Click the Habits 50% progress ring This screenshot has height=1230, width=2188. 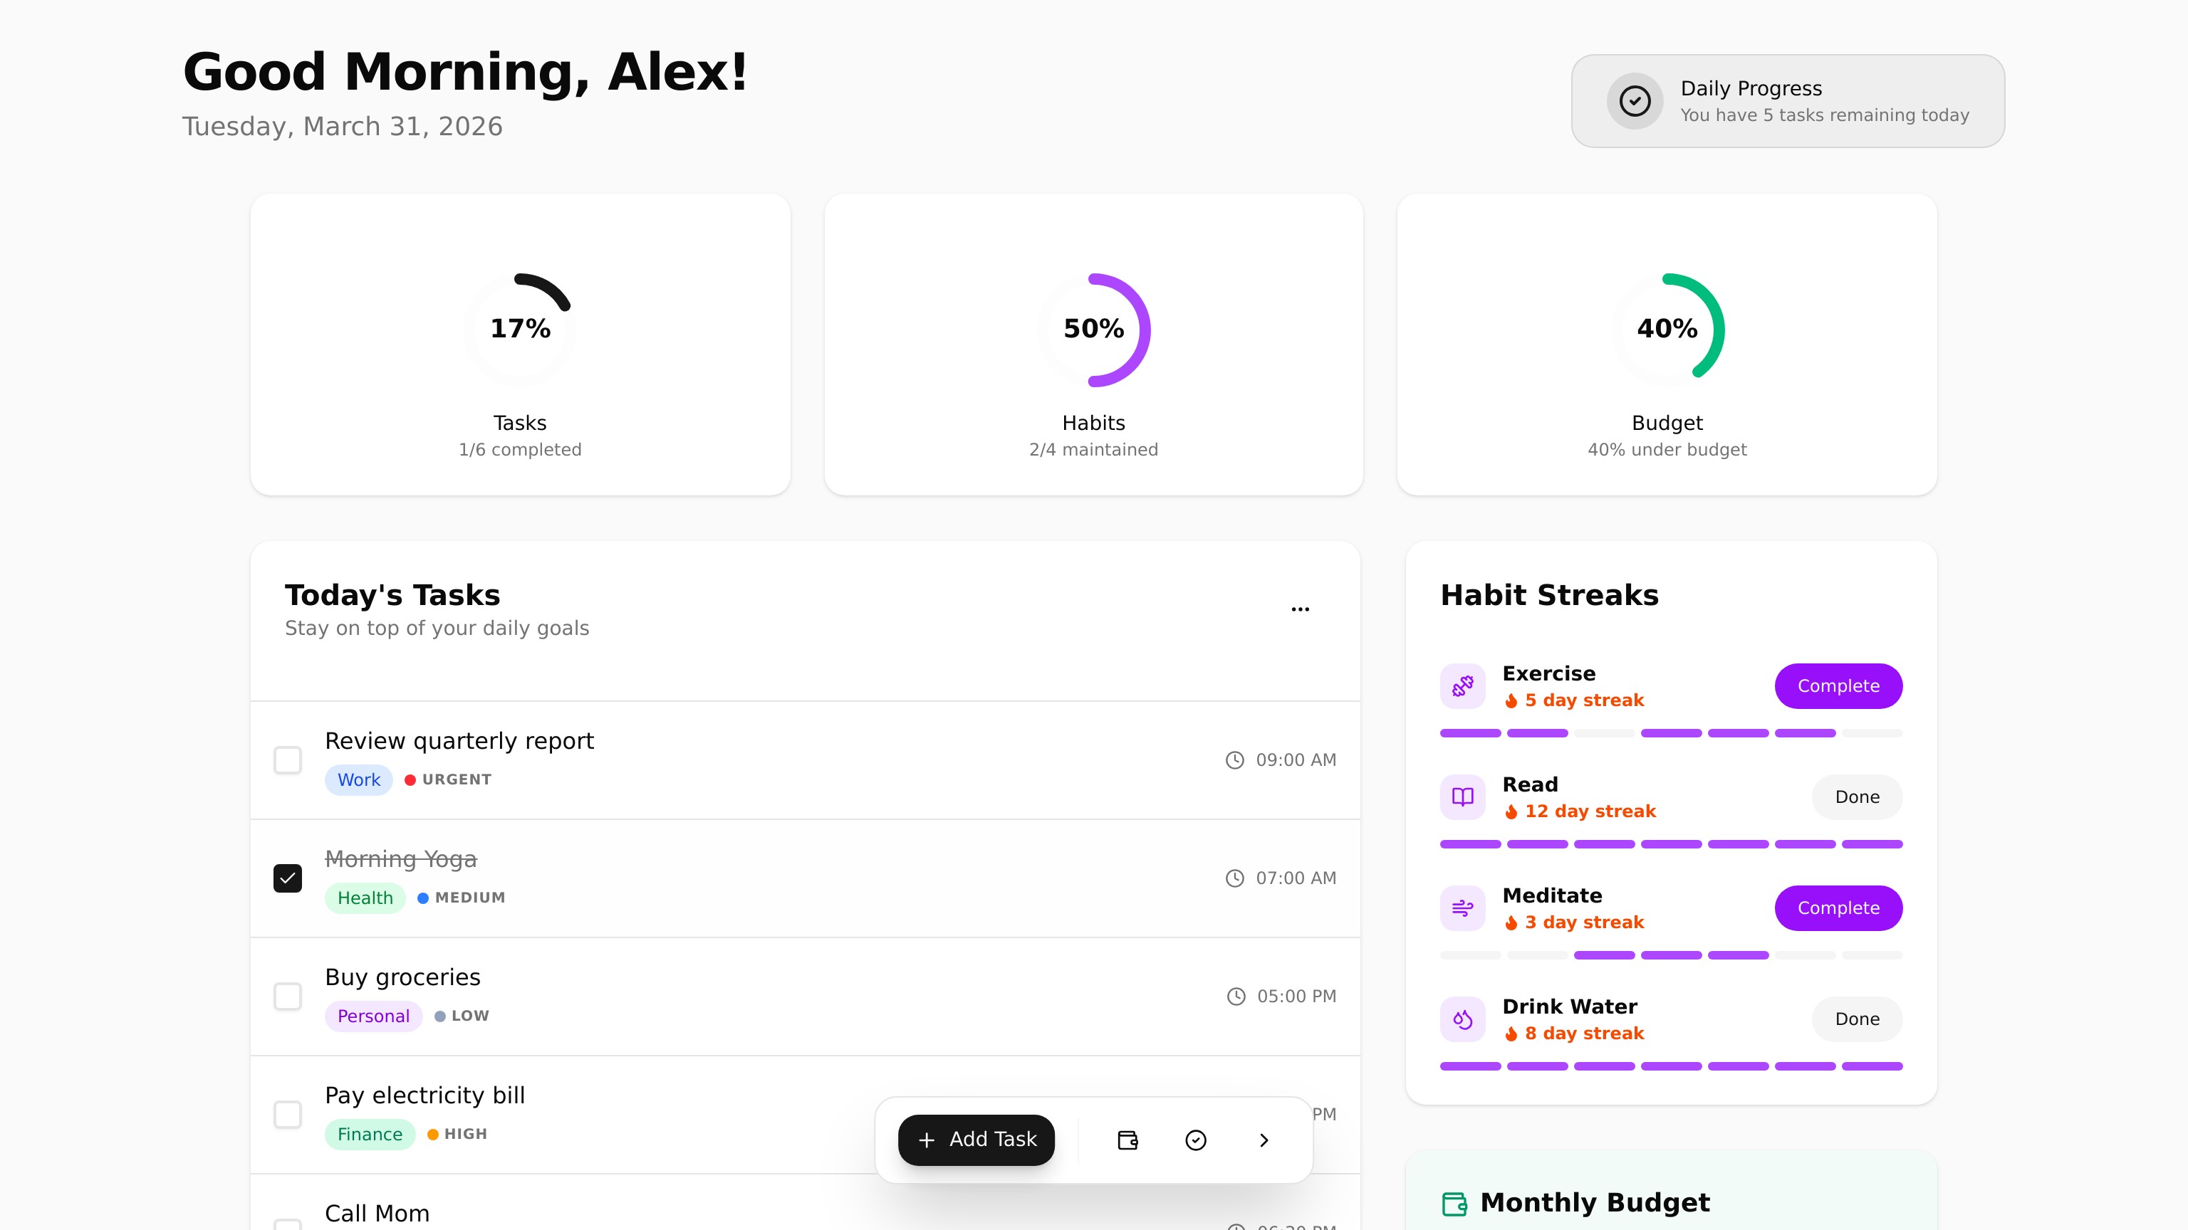click(1093, 330)
